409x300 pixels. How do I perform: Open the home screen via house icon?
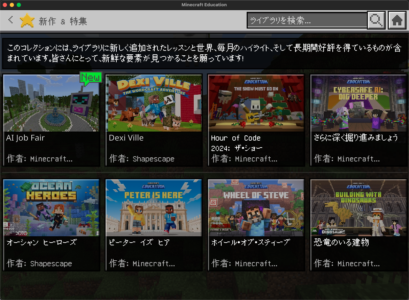tap(397, 20)
